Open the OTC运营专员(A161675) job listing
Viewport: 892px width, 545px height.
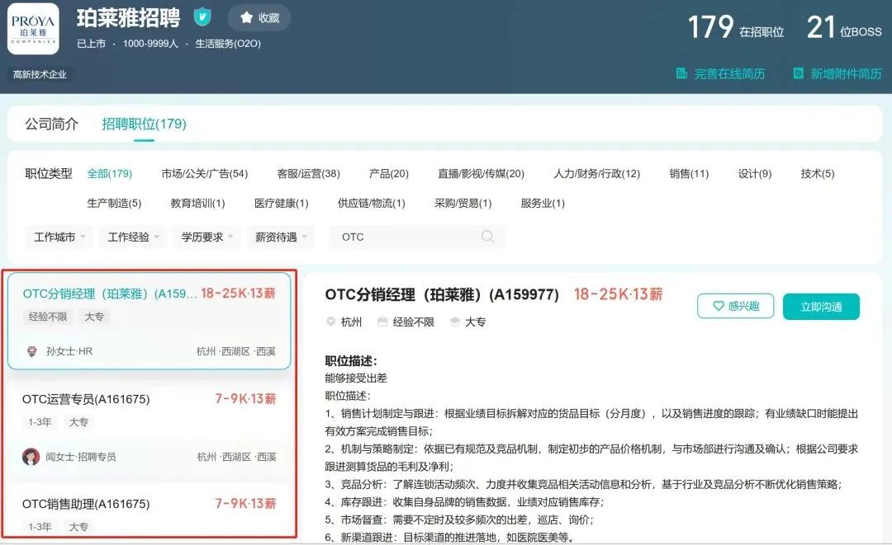click(x=86, y=399)
